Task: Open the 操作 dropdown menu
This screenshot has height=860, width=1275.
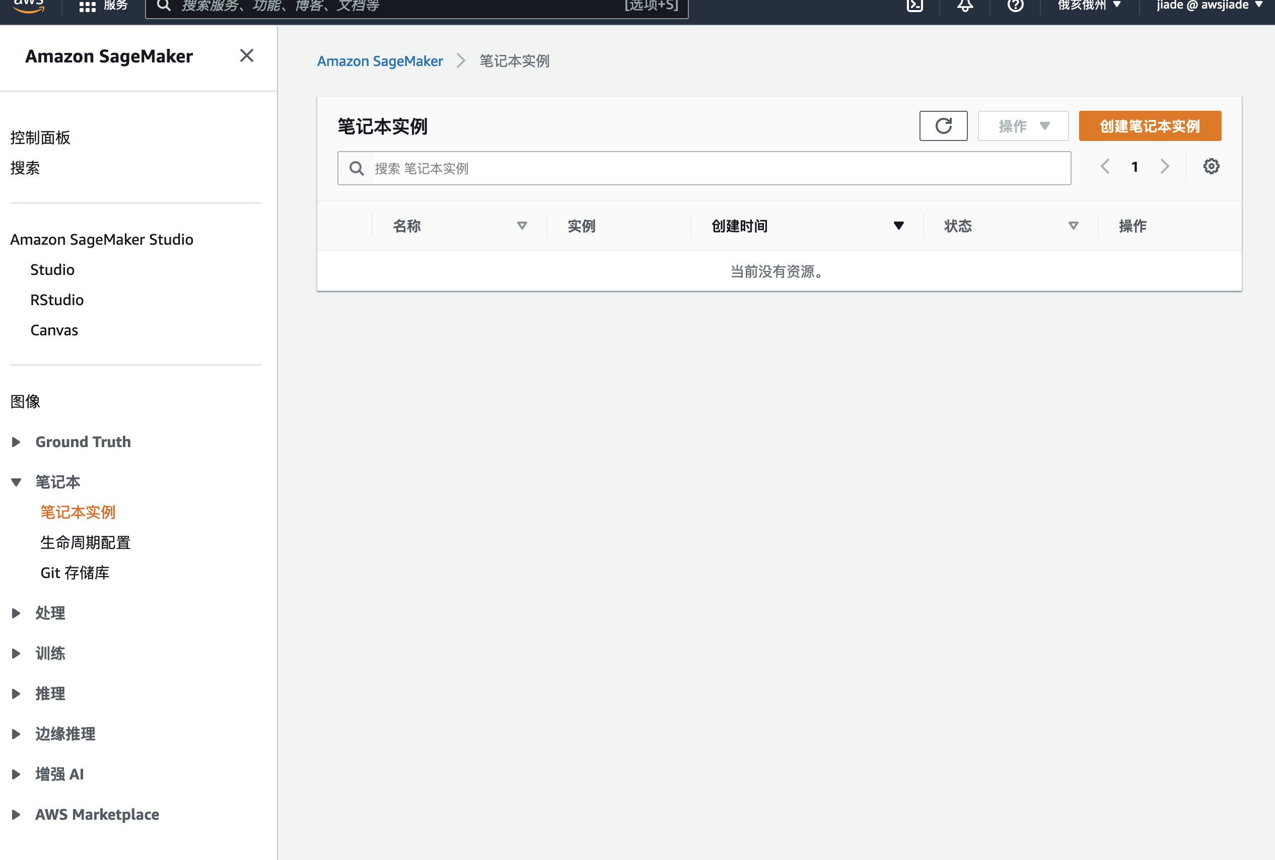Action: (1023, 125)
